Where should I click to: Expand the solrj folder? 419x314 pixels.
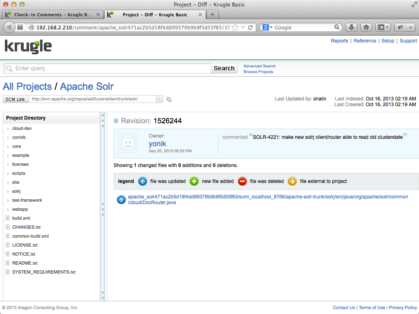(x=8, y=192)
